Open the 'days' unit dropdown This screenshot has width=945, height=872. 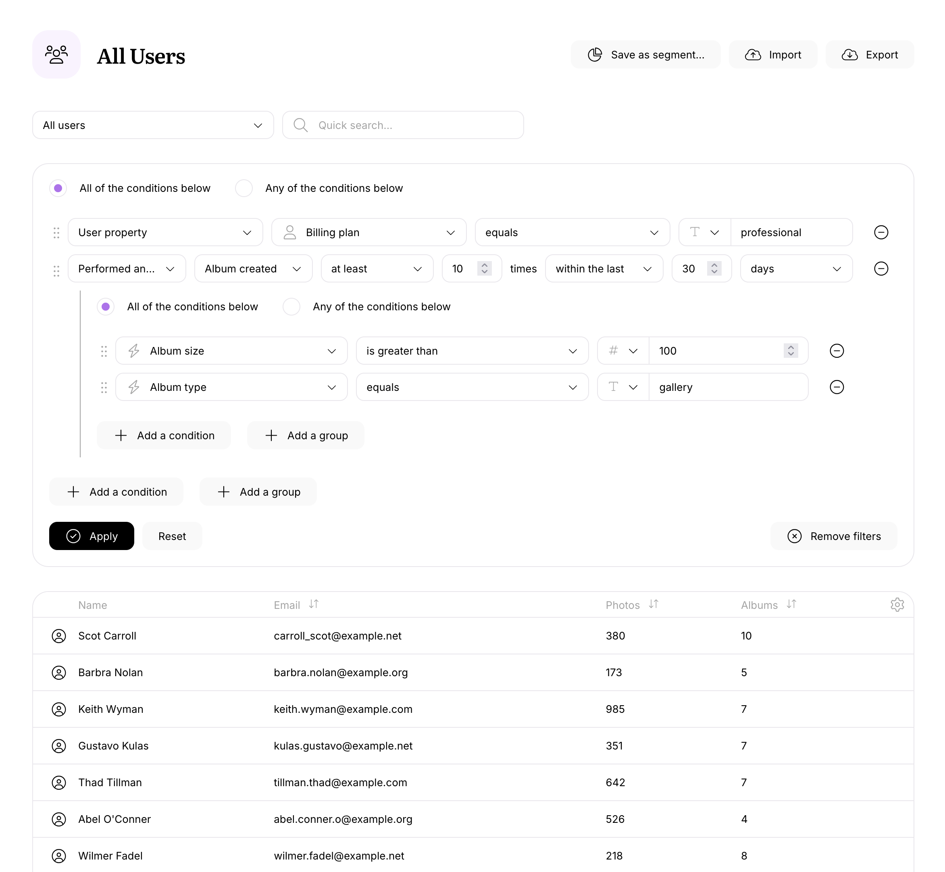[x=796, y=268]
